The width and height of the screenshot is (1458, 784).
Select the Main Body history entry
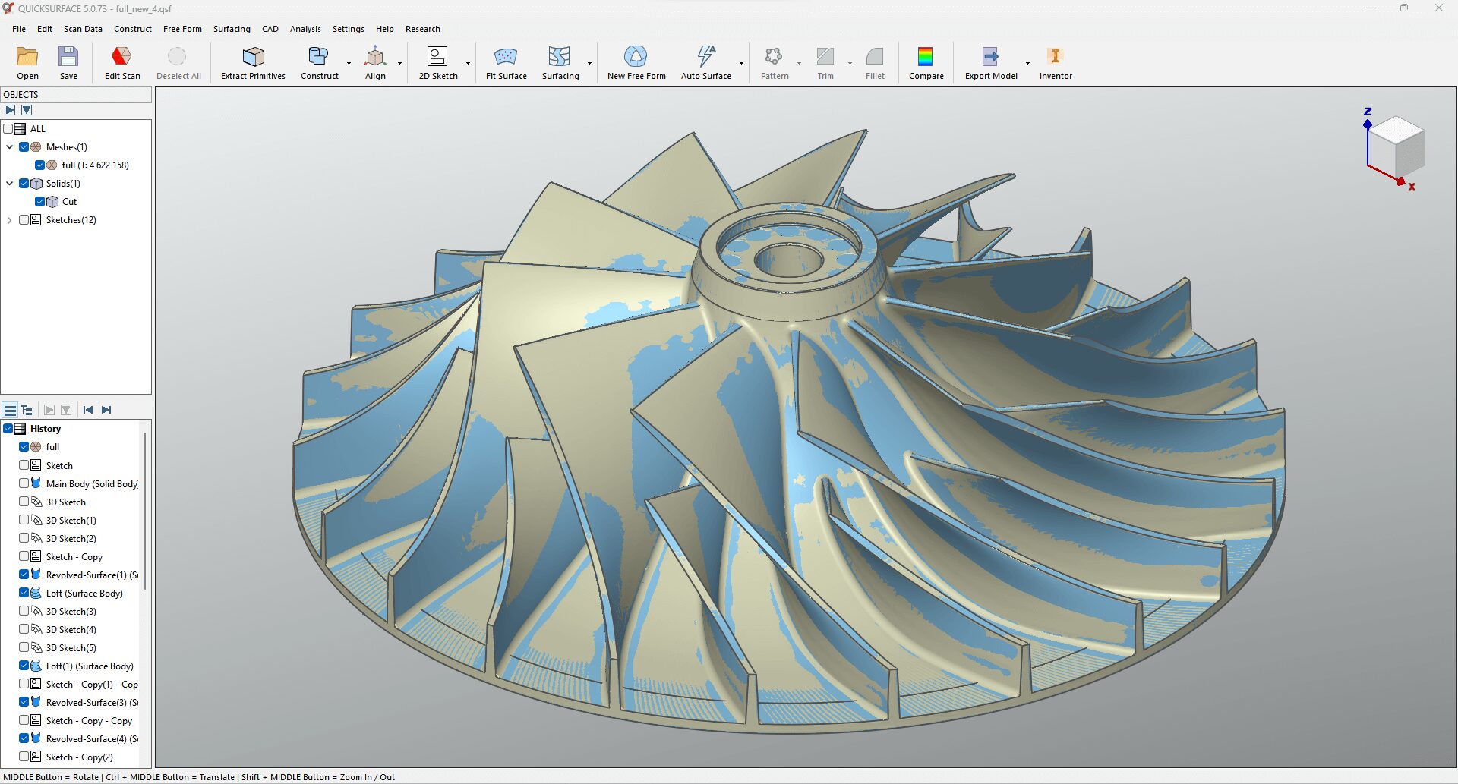point(91,484)
